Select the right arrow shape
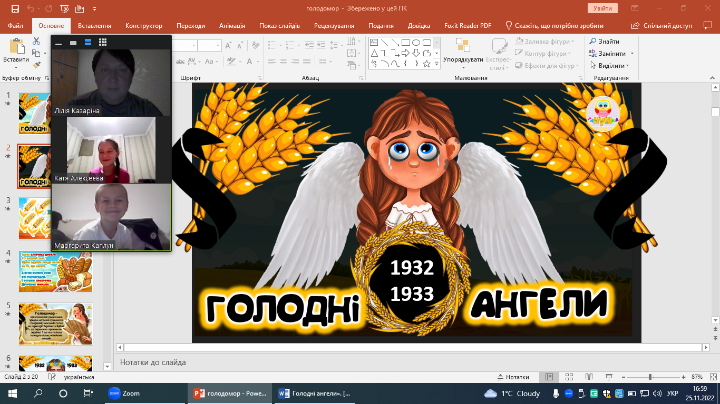Image resolution: width=720 pixels, height=404 pixels. [x=405, y=53]
